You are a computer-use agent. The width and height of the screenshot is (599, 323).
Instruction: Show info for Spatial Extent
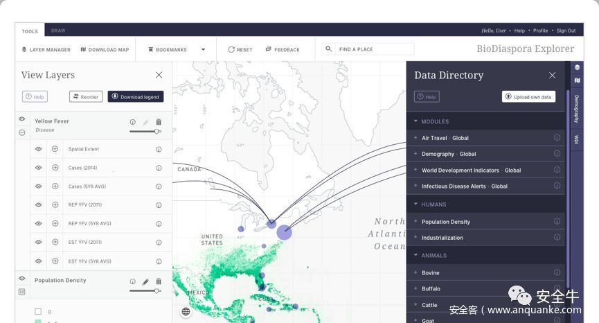click(x=159, y=150)
